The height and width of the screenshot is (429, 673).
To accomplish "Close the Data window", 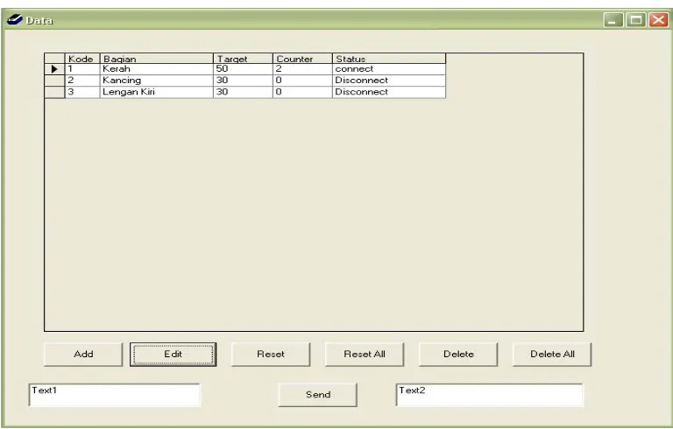I will (658, 20).
